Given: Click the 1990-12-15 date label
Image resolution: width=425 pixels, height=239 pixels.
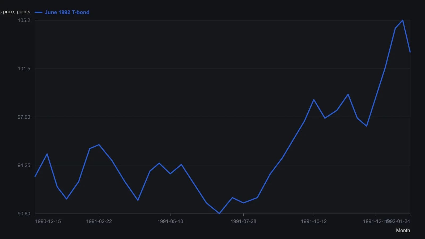Looking at the screenshot, I should (48, 221).
